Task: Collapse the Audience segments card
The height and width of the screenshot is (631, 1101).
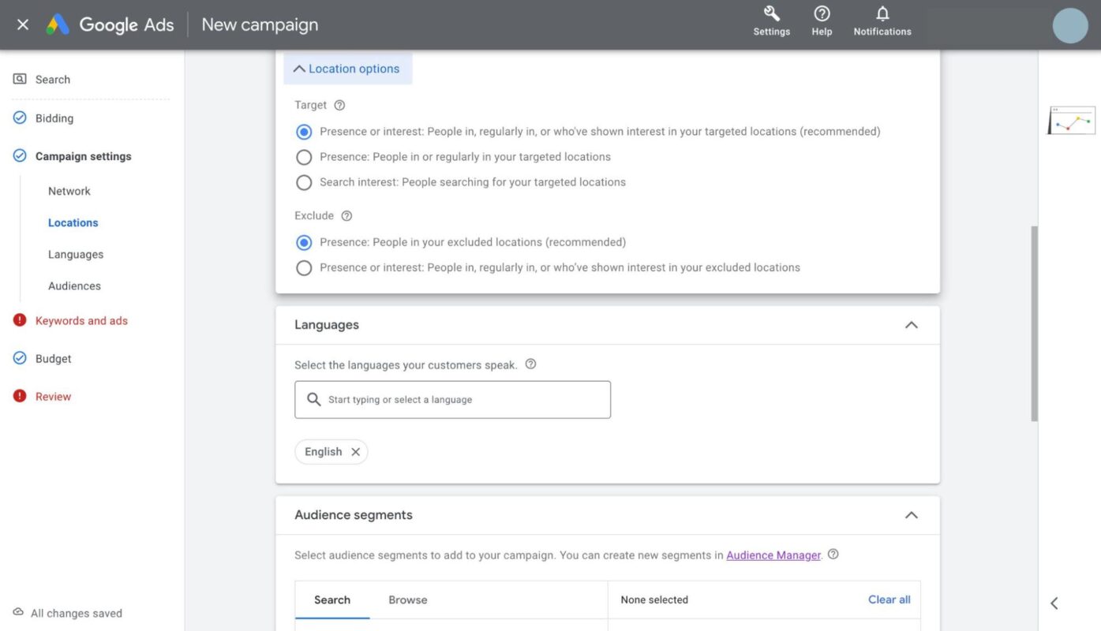Action: coord(911,515)
